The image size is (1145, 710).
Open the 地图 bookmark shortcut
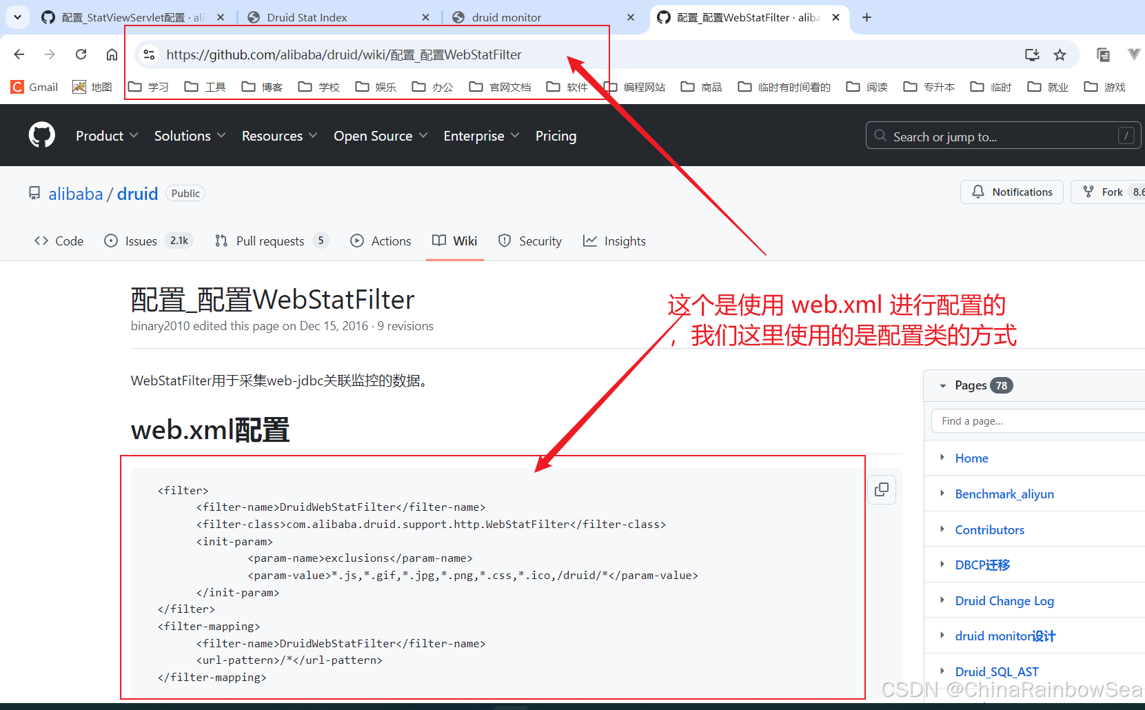tap(92, 87)
